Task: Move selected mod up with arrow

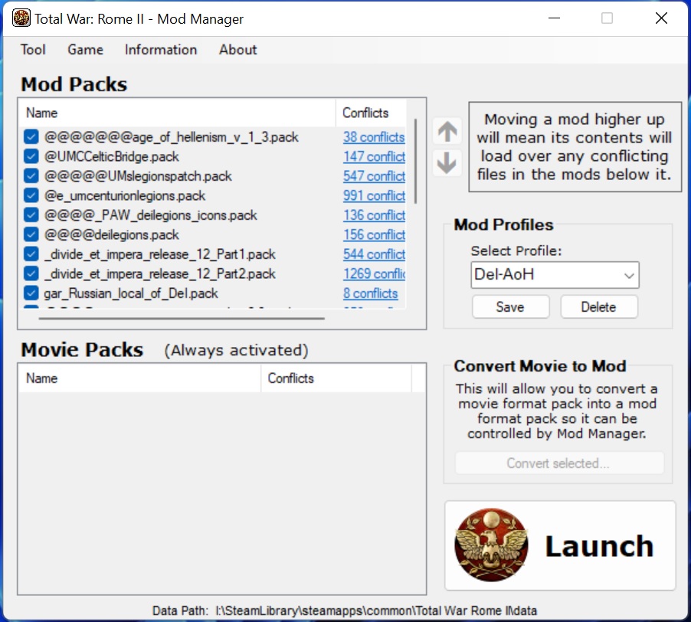Action: (447, 131)
